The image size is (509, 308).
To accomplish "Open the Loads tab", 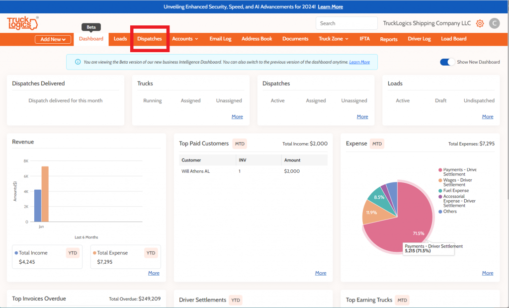I will [x=120, y=39].
